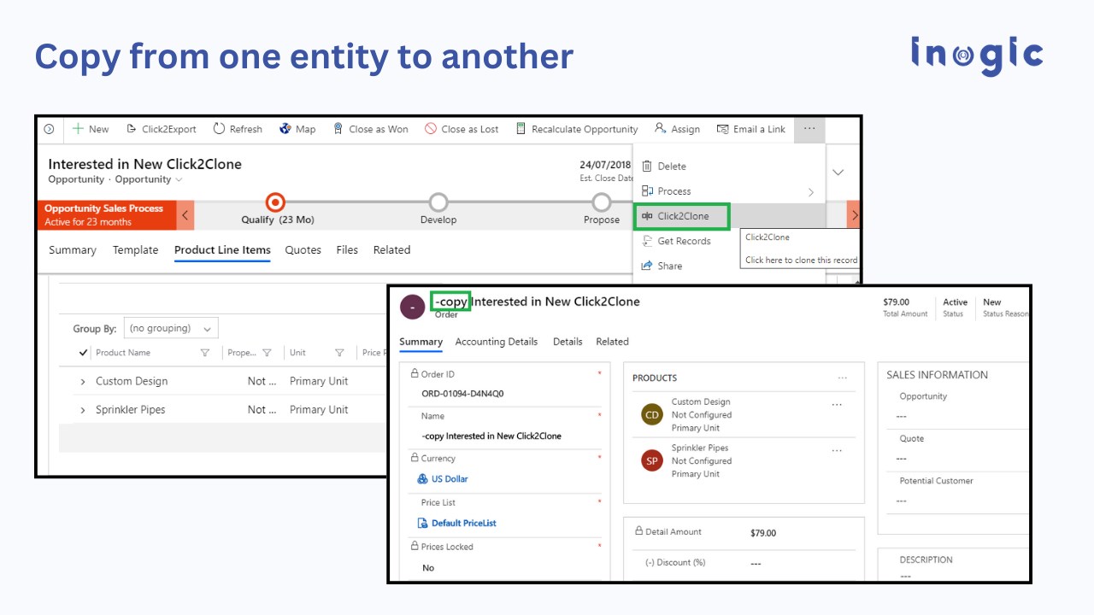Open the Map toolbar command
The image size is (1094, 615).
click(297, 129)
